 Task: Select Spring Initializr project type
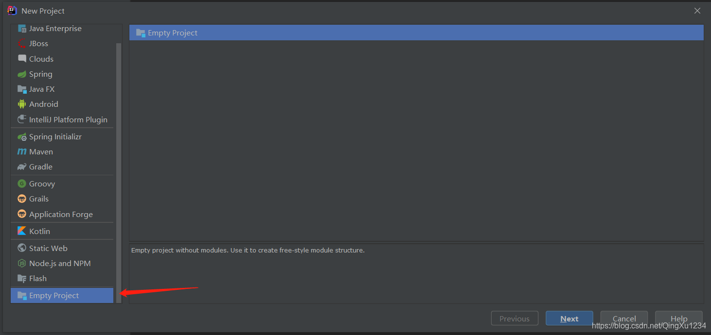[x=62, y=137]
